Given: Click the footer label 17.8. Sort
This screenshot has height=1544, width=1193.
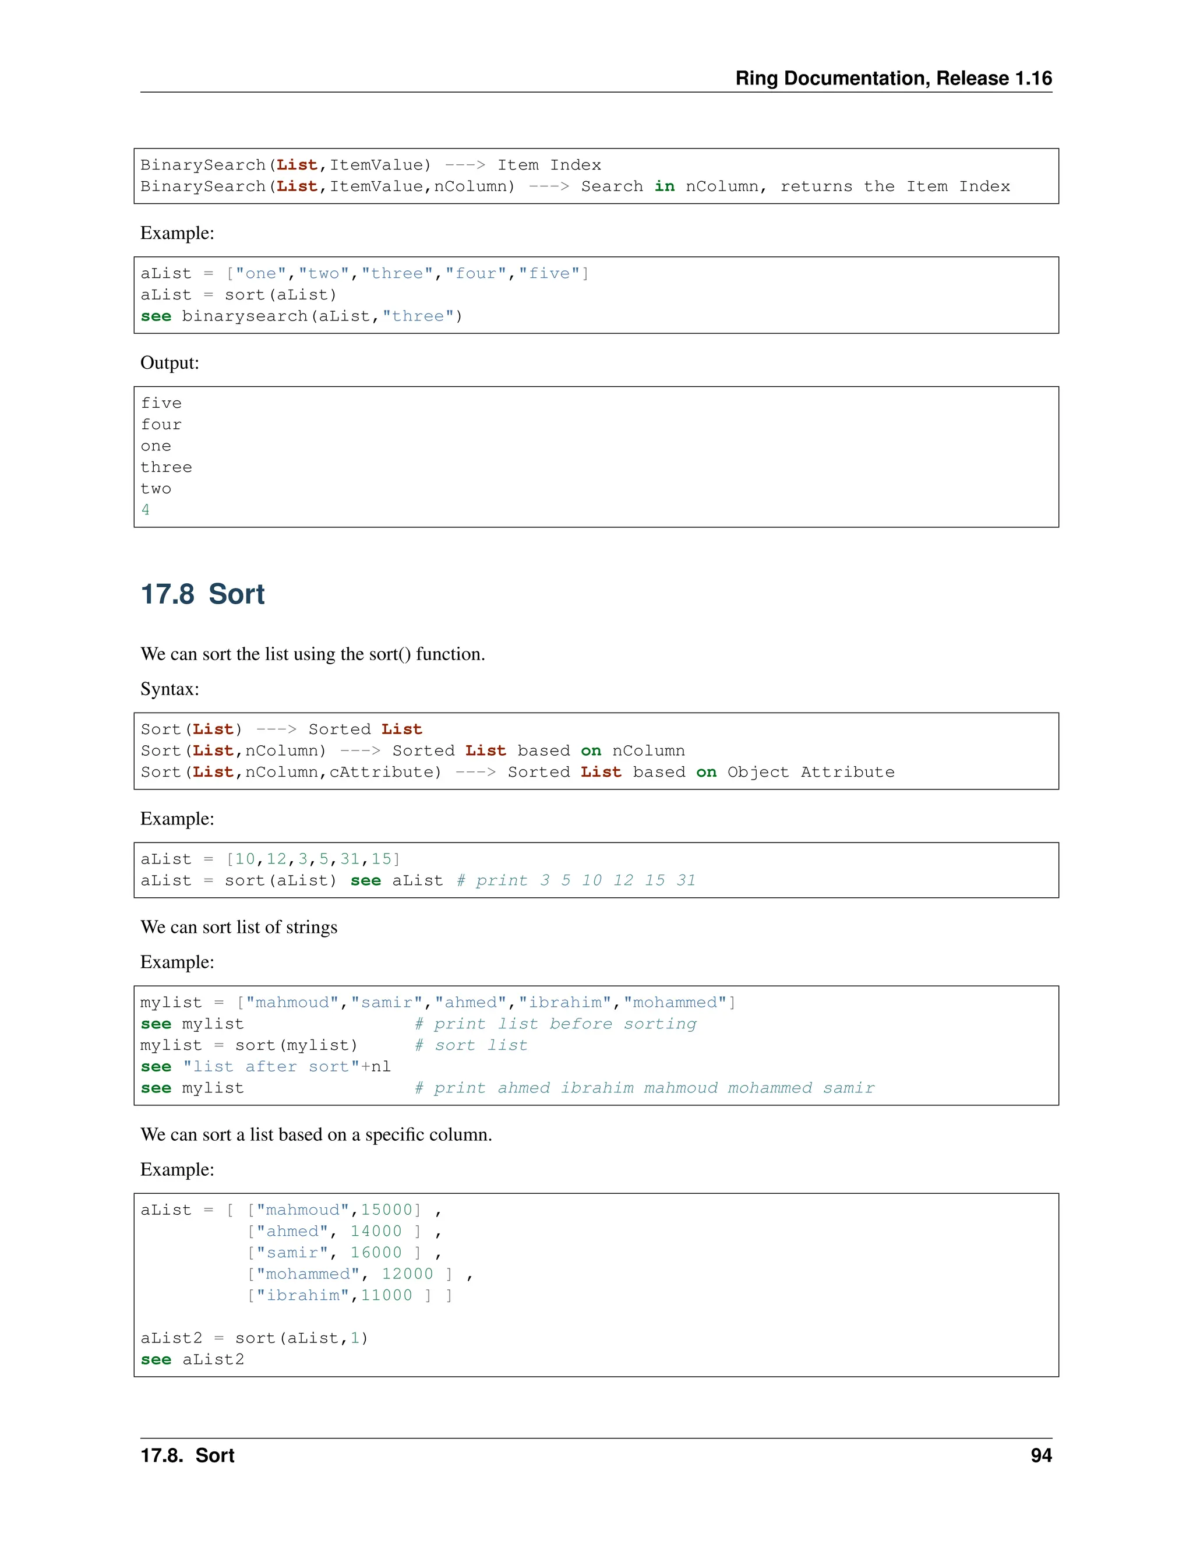Looking at the screenshot, I should [188, 1455].
